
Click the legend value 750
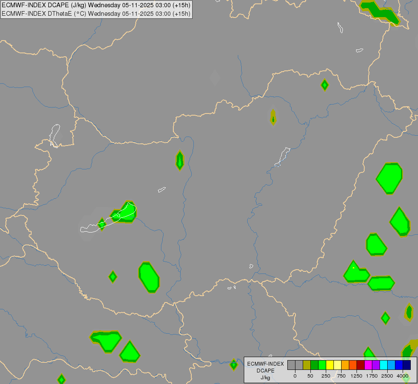(x=341, y=376)
